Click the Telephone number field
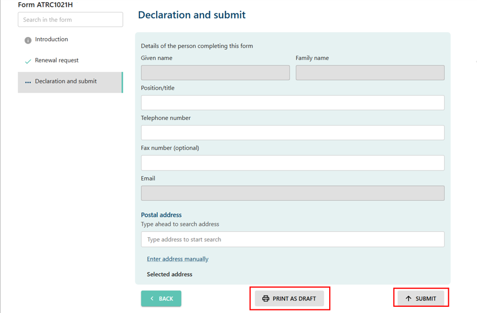This screenshot has width=477, height=313. [x=293, y=133]
